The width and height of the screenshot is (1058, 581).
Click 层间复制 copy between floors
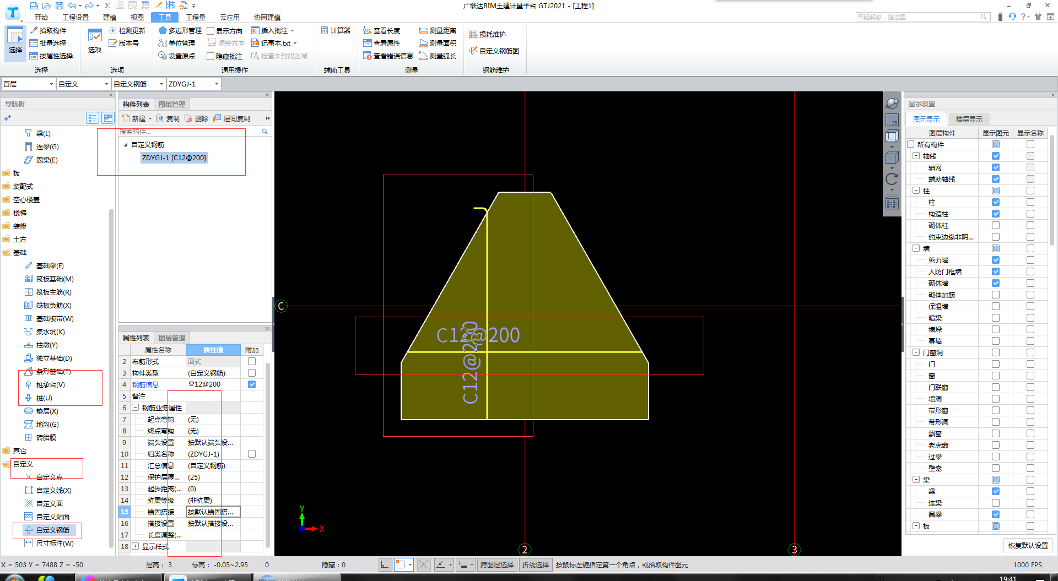[x=232, y=118]
